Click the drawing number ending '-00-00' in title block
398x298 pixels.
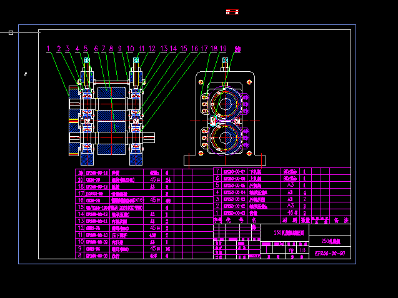tap(330, 253)
